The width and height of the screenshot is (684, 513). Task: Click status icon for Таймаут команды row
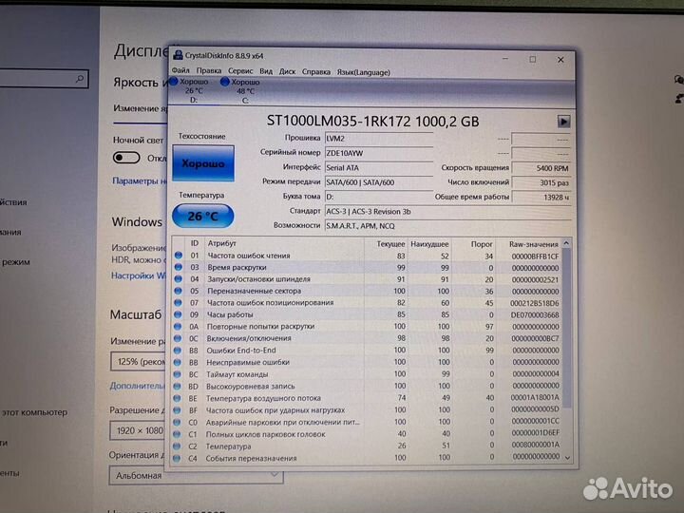pos(177,374)
